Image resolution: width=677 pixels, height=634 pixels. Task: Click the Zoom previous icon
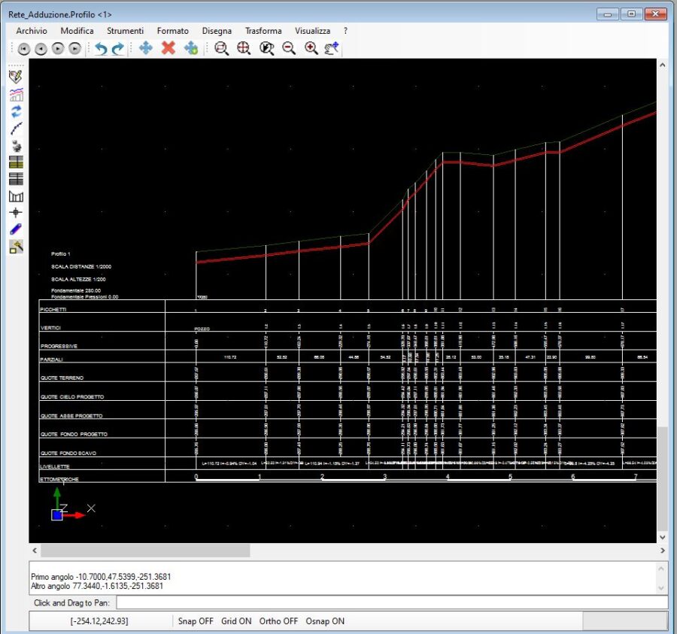point(266,48)
